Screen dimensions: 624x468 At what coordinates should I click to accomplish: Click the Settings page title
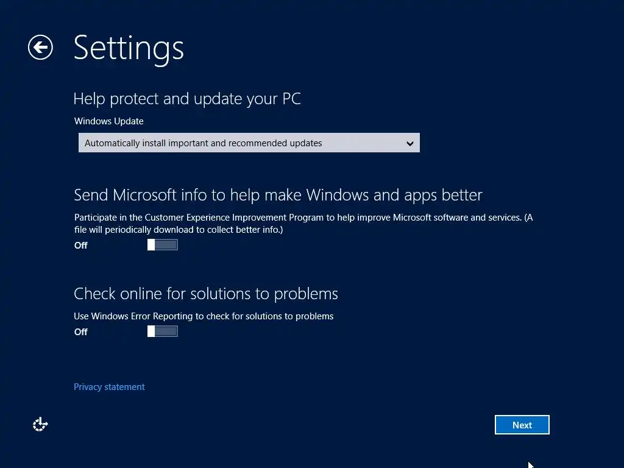point(129,48)
